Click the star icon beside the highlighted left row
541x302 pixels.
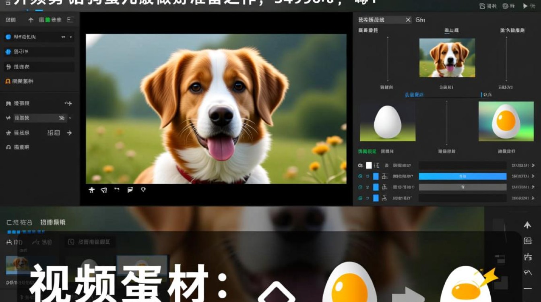click(x=8, y=118)
